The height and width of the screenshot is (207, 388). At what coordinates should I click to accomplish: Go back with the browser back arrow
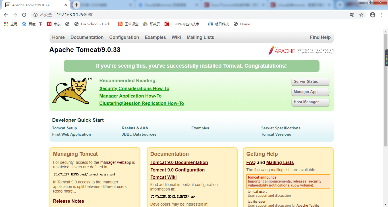(6, 15)
